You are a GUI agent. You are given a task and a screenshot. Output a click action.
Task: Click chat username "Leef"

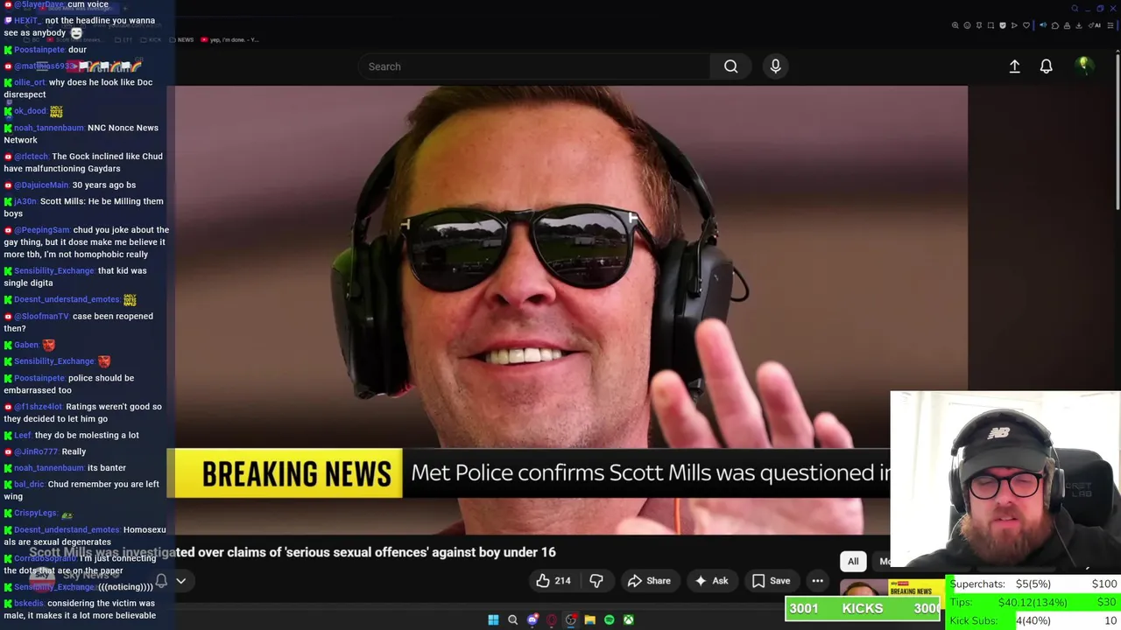pos(23,436)
